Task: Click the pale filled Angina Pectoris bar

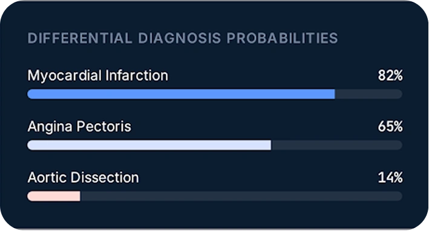Action: [149, 145]
